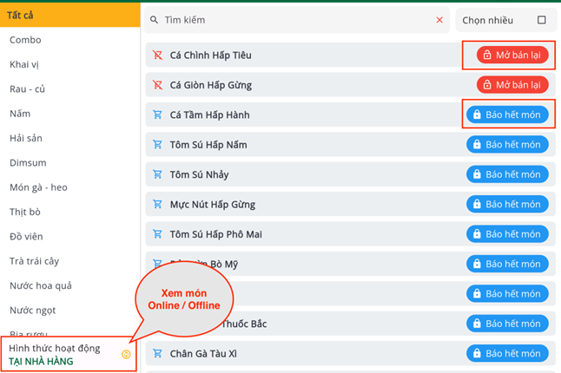Open the Dimsum category

pos(28,163)
